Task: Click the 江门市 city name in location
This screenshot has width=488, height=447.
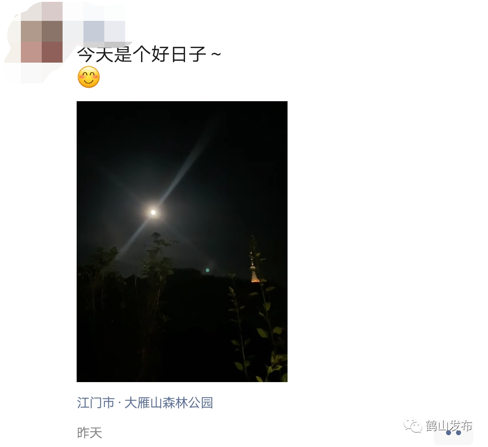Action: (x=96, y=403)
